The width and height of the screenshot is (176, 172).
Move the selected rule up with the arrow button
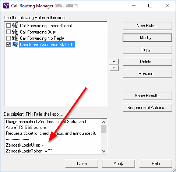tap(114, 62)
